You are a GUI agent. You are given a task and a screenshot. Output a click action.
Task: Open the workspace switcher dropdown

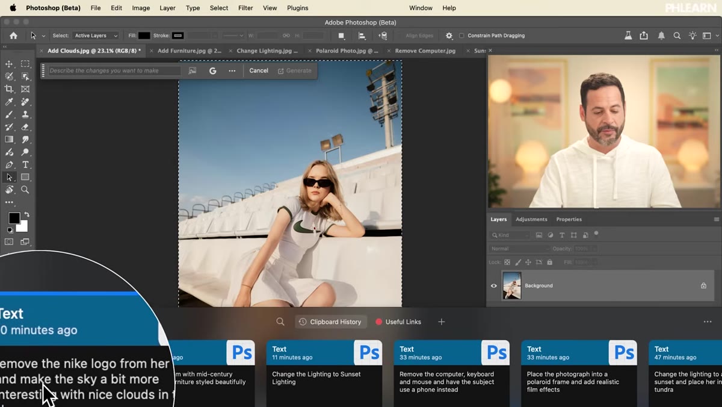click(x=709, y=36)
